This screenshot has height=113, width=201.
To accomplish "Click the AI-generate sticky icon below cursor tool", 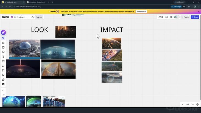I will click(x=3, y=43).
